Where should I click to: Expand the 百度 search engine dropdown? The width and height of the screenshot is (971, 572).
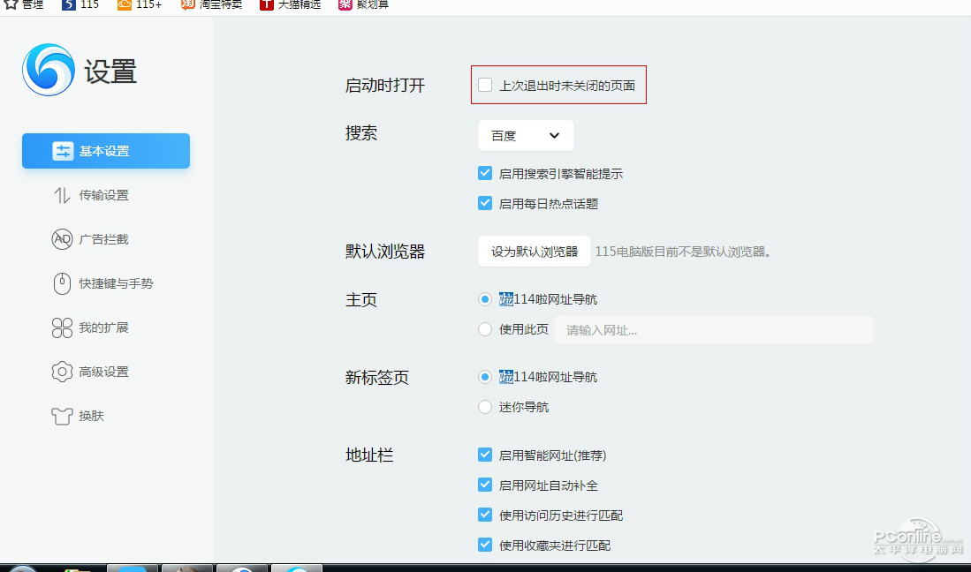pos(526,135)
